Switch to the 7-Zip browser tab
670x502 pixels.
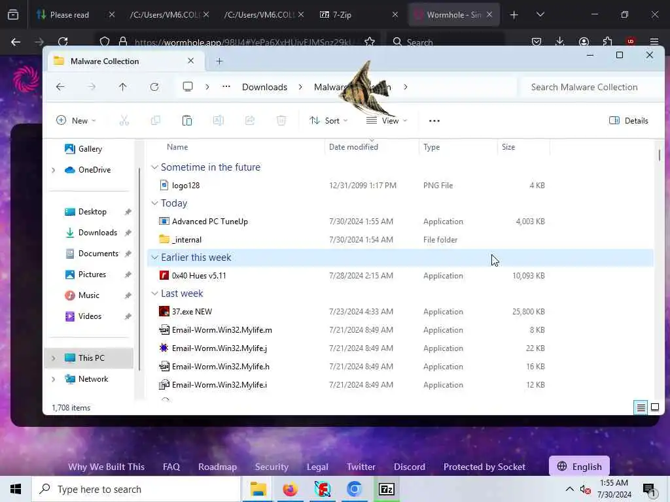[x=342, y=15]
